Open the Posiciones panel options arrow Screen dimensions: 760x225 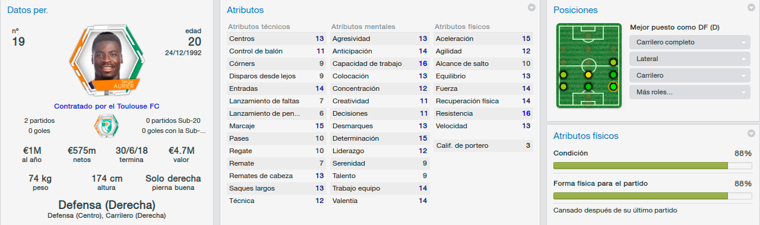click(752, 8)
